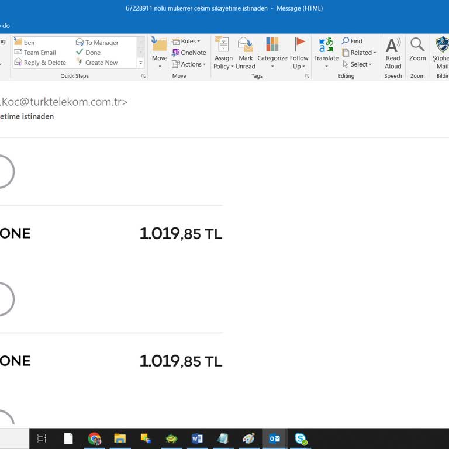
Task: Open Google Chrome from the taskbar
Action: [94, 438]
